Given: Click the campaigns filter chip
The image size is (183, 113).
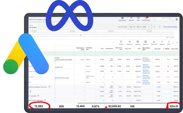Looking at the screenshot, I should pos(33,26).
